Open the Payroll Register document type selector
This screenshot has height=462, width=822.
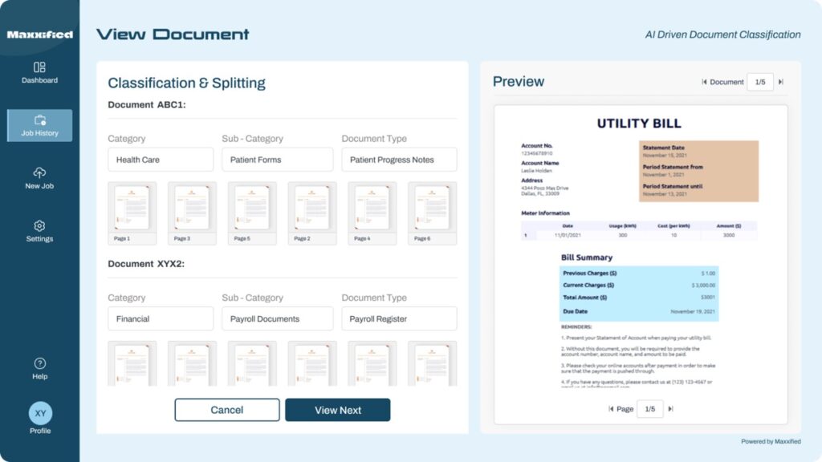click(x=398, y=318)
